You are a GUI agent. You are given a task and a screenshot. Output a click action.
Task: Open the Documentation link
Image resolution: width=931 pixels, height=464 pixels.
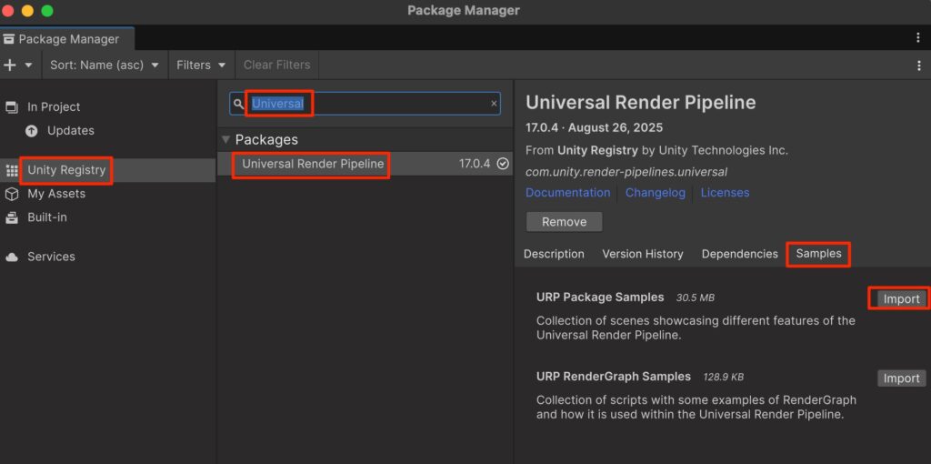pyautogui.click(x=567, y=193)
